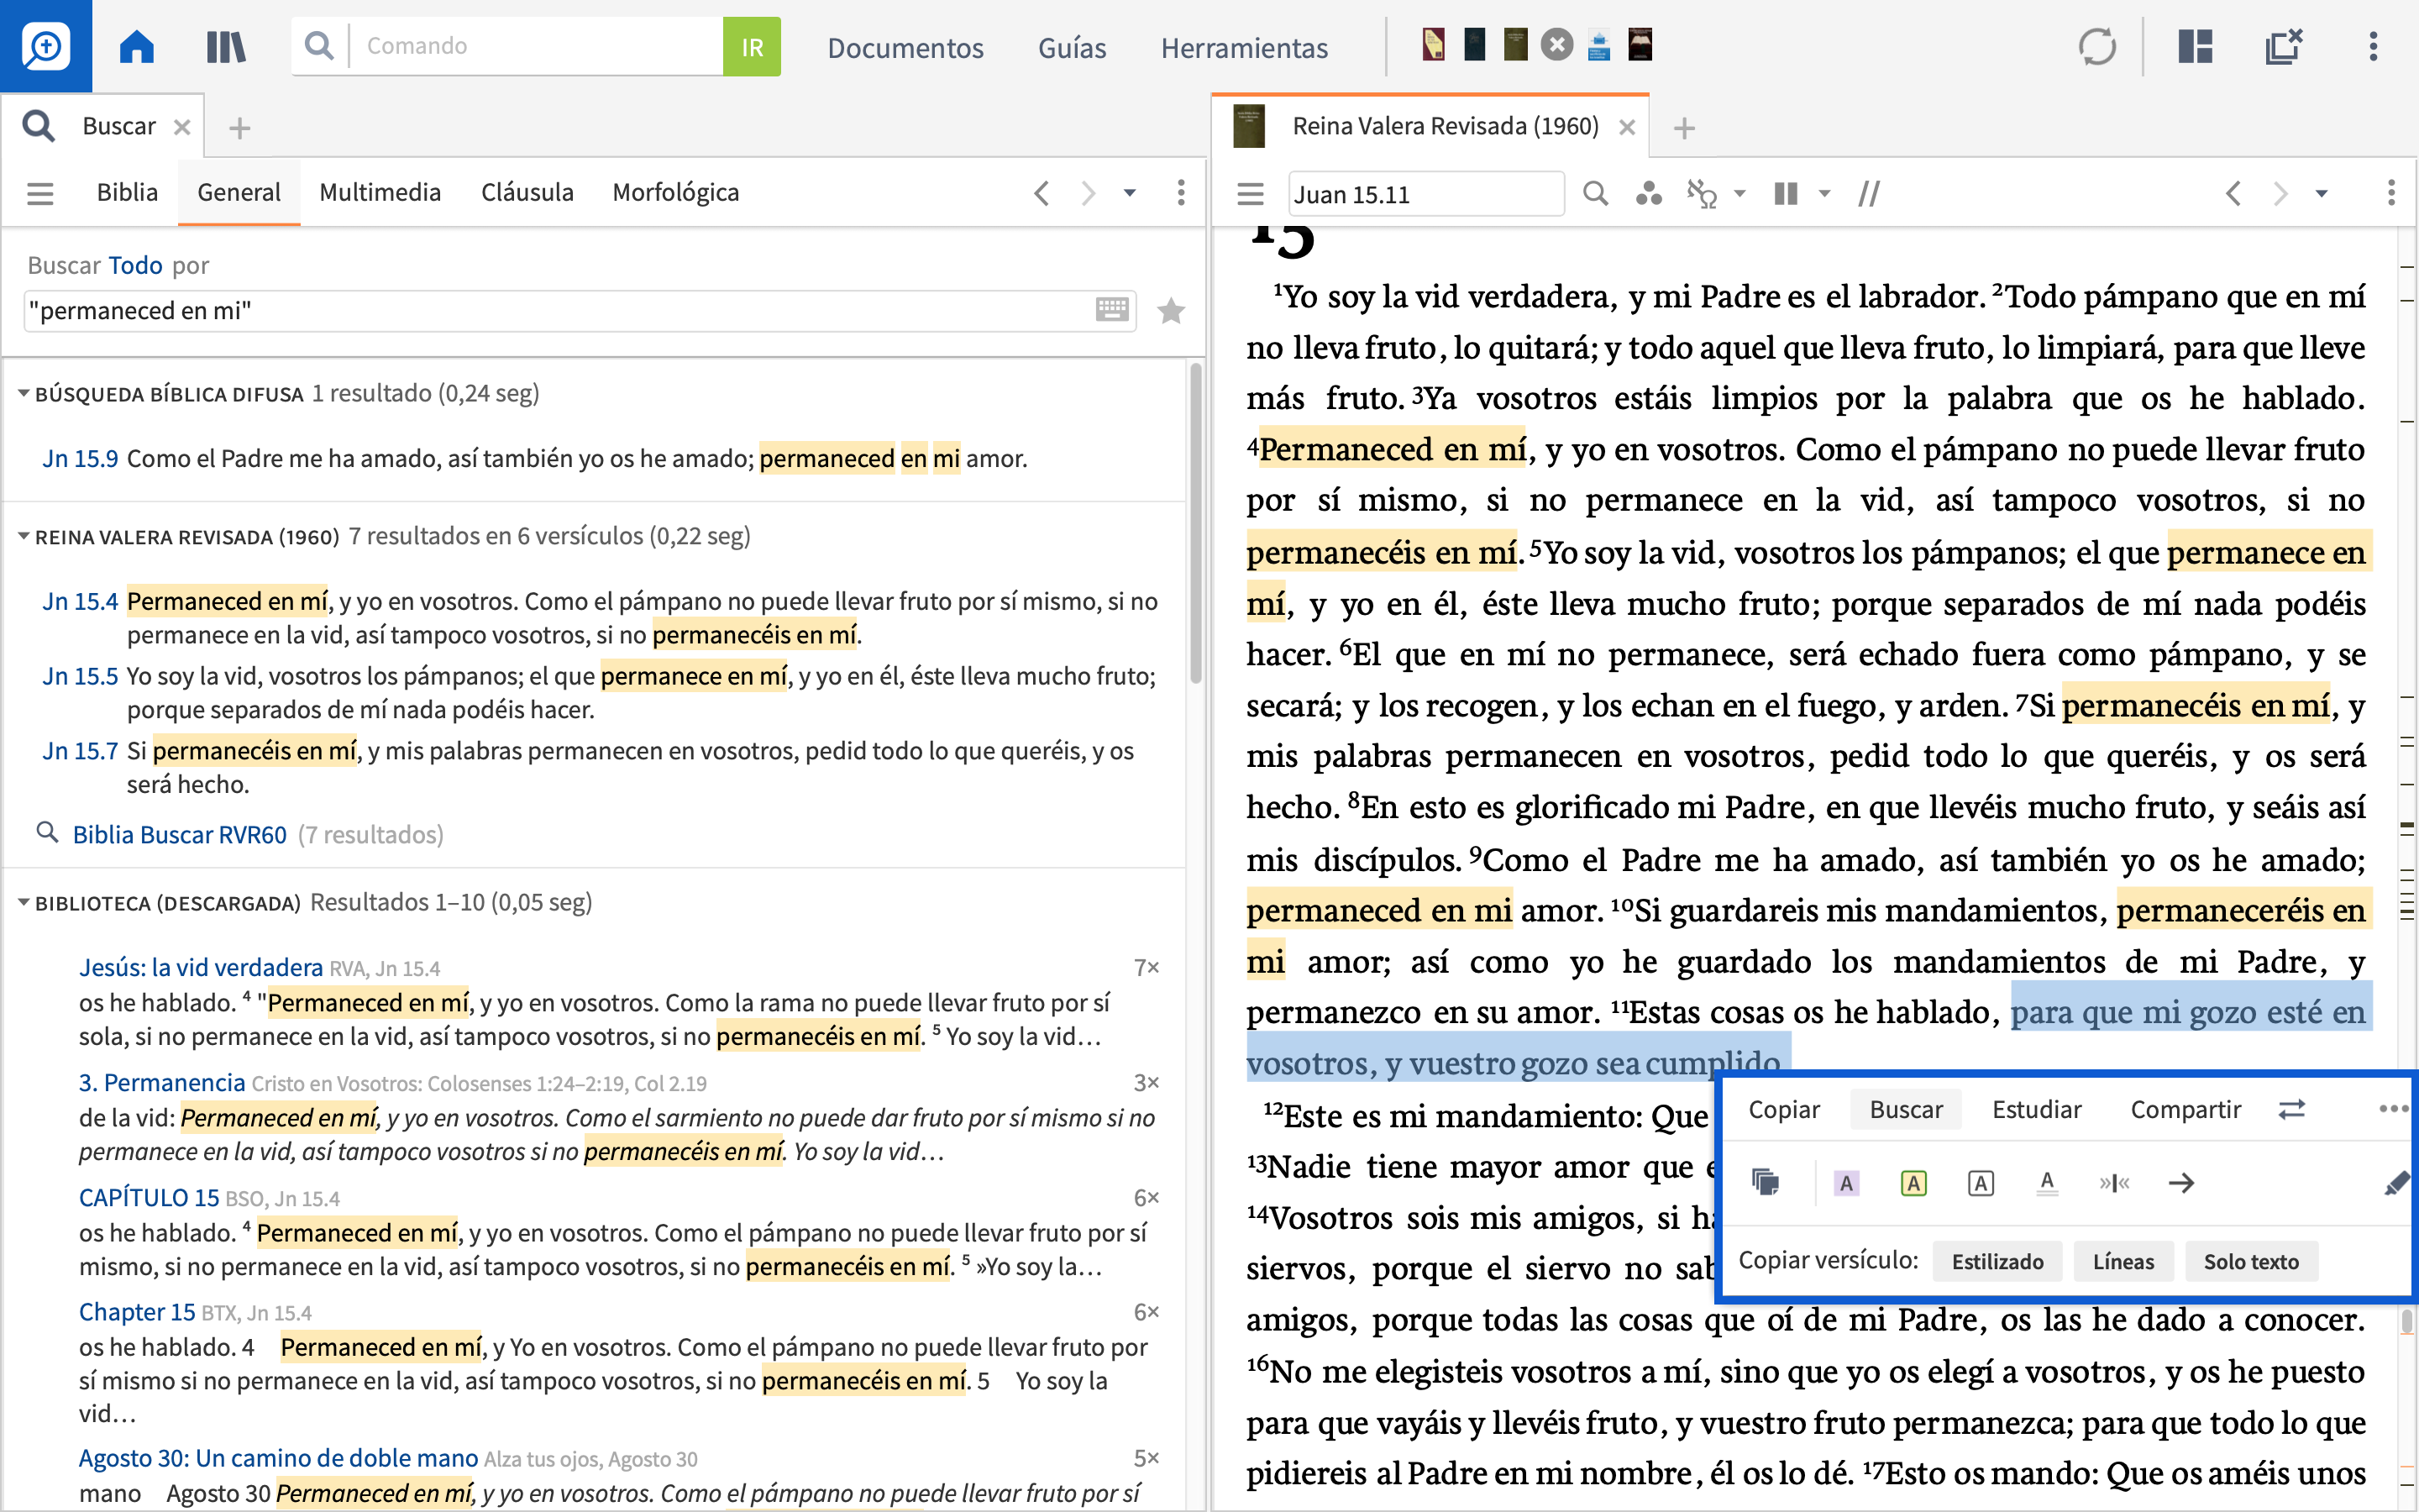The image size is (2419, 1512).
Task: Switch to the Multimedia search tab
Action: click(380, 192)
